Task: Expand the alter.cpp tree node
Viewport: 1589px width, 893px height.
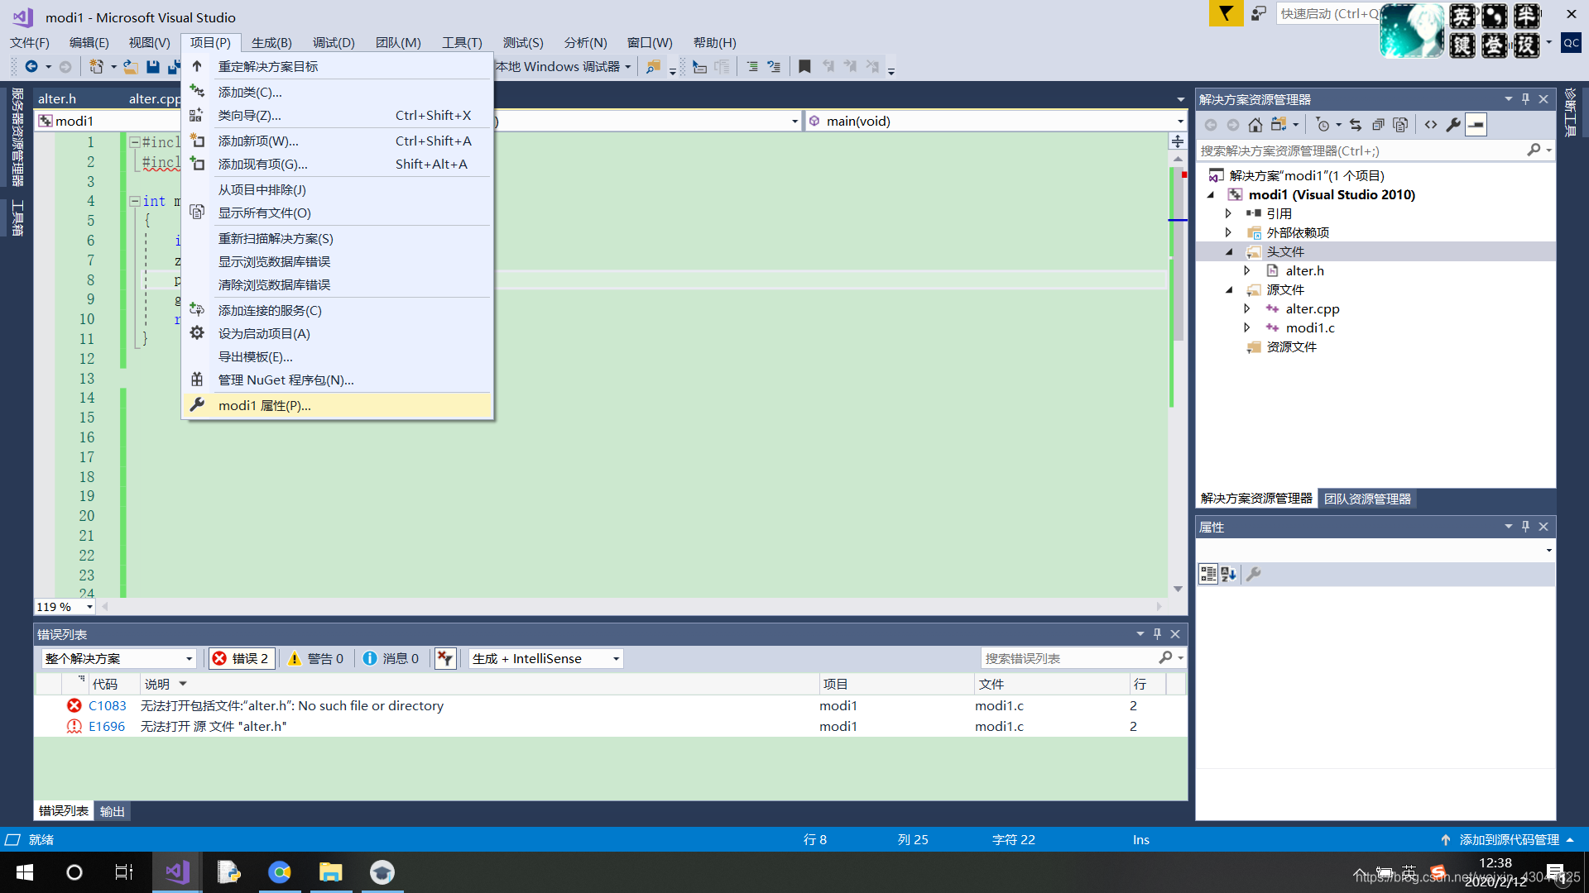Action: [1247, 308]
